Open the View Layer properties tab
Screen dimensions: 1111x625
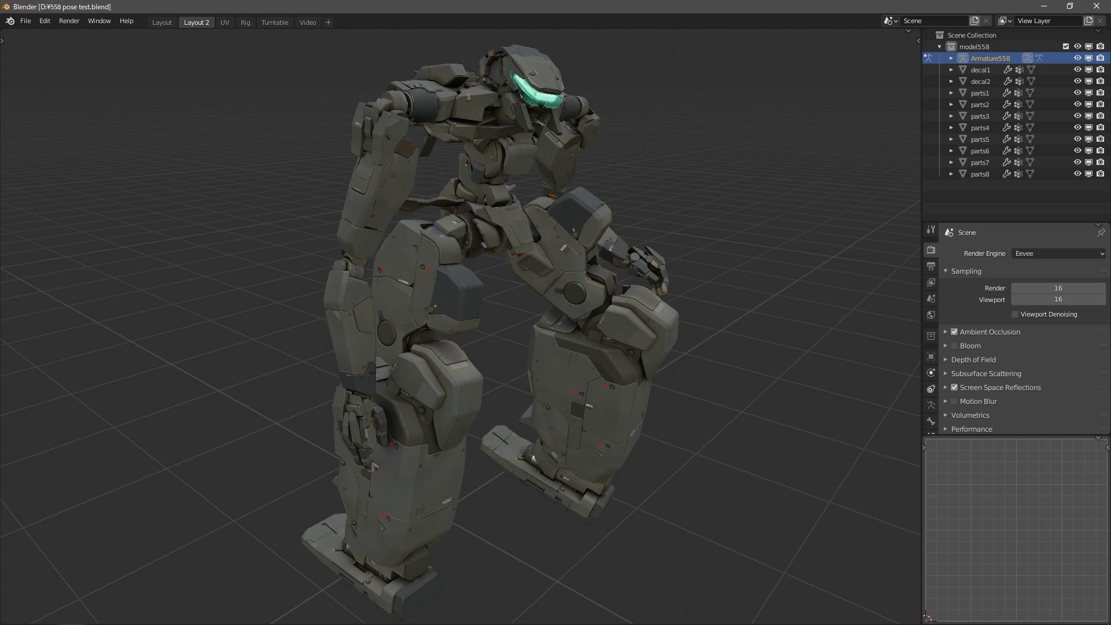tap(930, 282)
